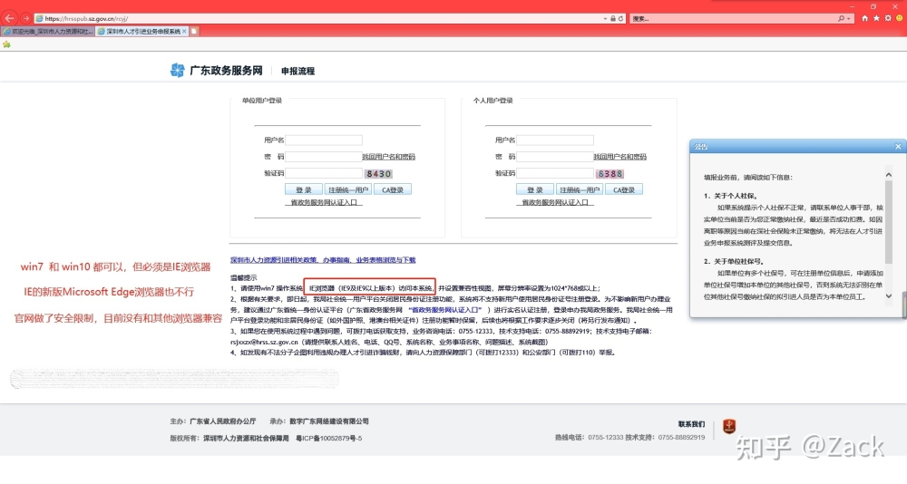Open the search provider dropdown arrow
The height and width of the screenshot is (484, 907).
click(x=849, y=18)
